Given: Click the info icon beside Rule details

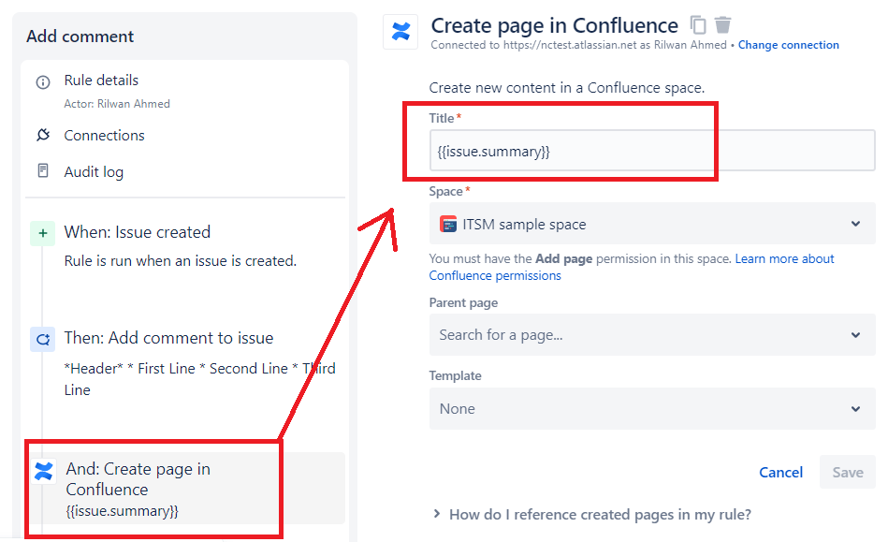Looking at the screenshot, I should coord(43,82).
